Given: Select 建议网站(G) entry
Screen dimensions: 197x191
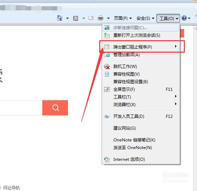Looking at the screenshot, I should pos(141,128).
